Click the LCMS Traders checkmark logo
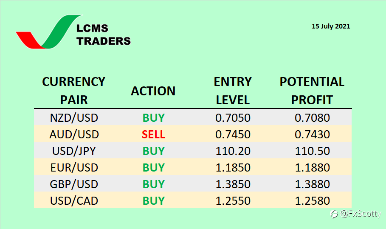The width and height of the screenshot is (386, 229). pos(48,32)
